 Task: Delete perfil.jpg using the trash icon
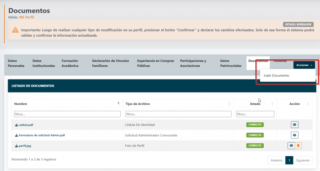pyautogui.click(x=298, y=145)
